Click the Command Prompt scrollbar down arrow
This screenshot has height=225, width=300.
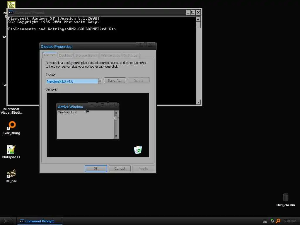tap(198, 102)
